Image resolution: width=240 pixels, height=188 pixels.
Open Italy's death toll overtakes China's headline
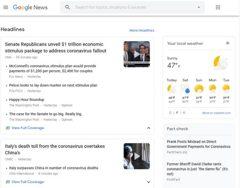[55, 149]
